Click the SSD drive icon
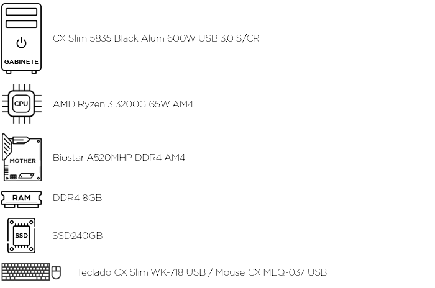Image resolution: width=435 pixels, height=288 pixels. coord(21,235)
